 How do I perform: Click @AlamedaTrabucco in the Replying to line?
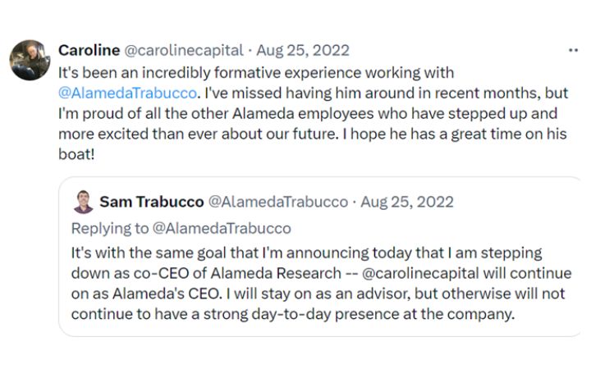pos(222,228)
